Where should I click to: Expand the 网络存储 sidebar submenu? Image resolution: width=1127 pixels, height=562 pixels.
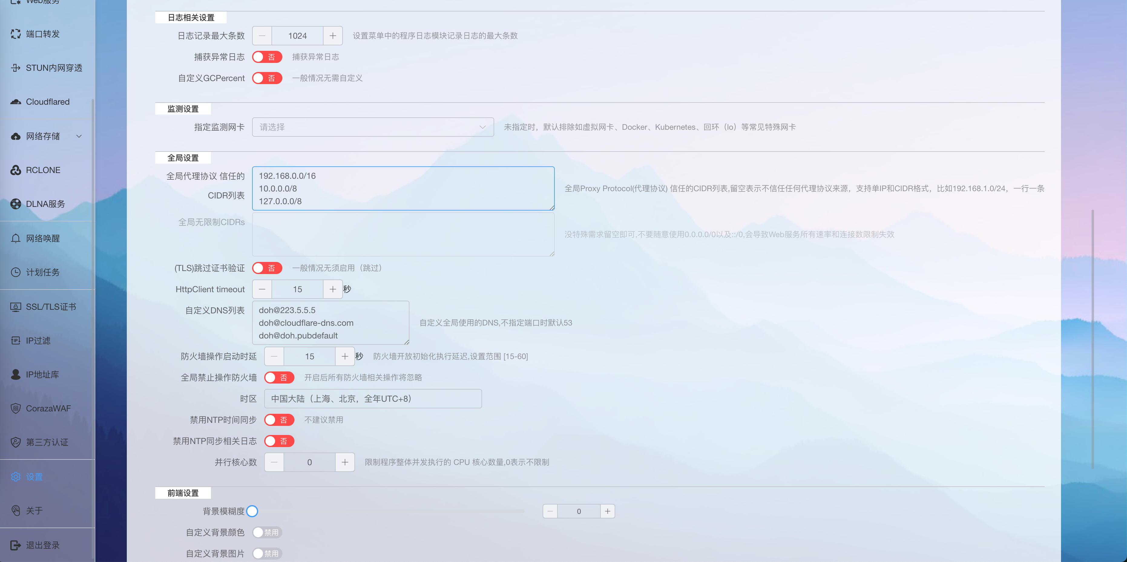[79, 136]
